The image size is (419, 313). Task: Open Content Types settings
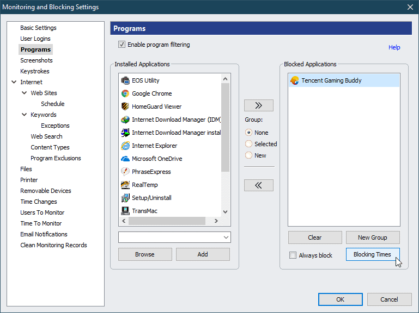coord(50,147)
